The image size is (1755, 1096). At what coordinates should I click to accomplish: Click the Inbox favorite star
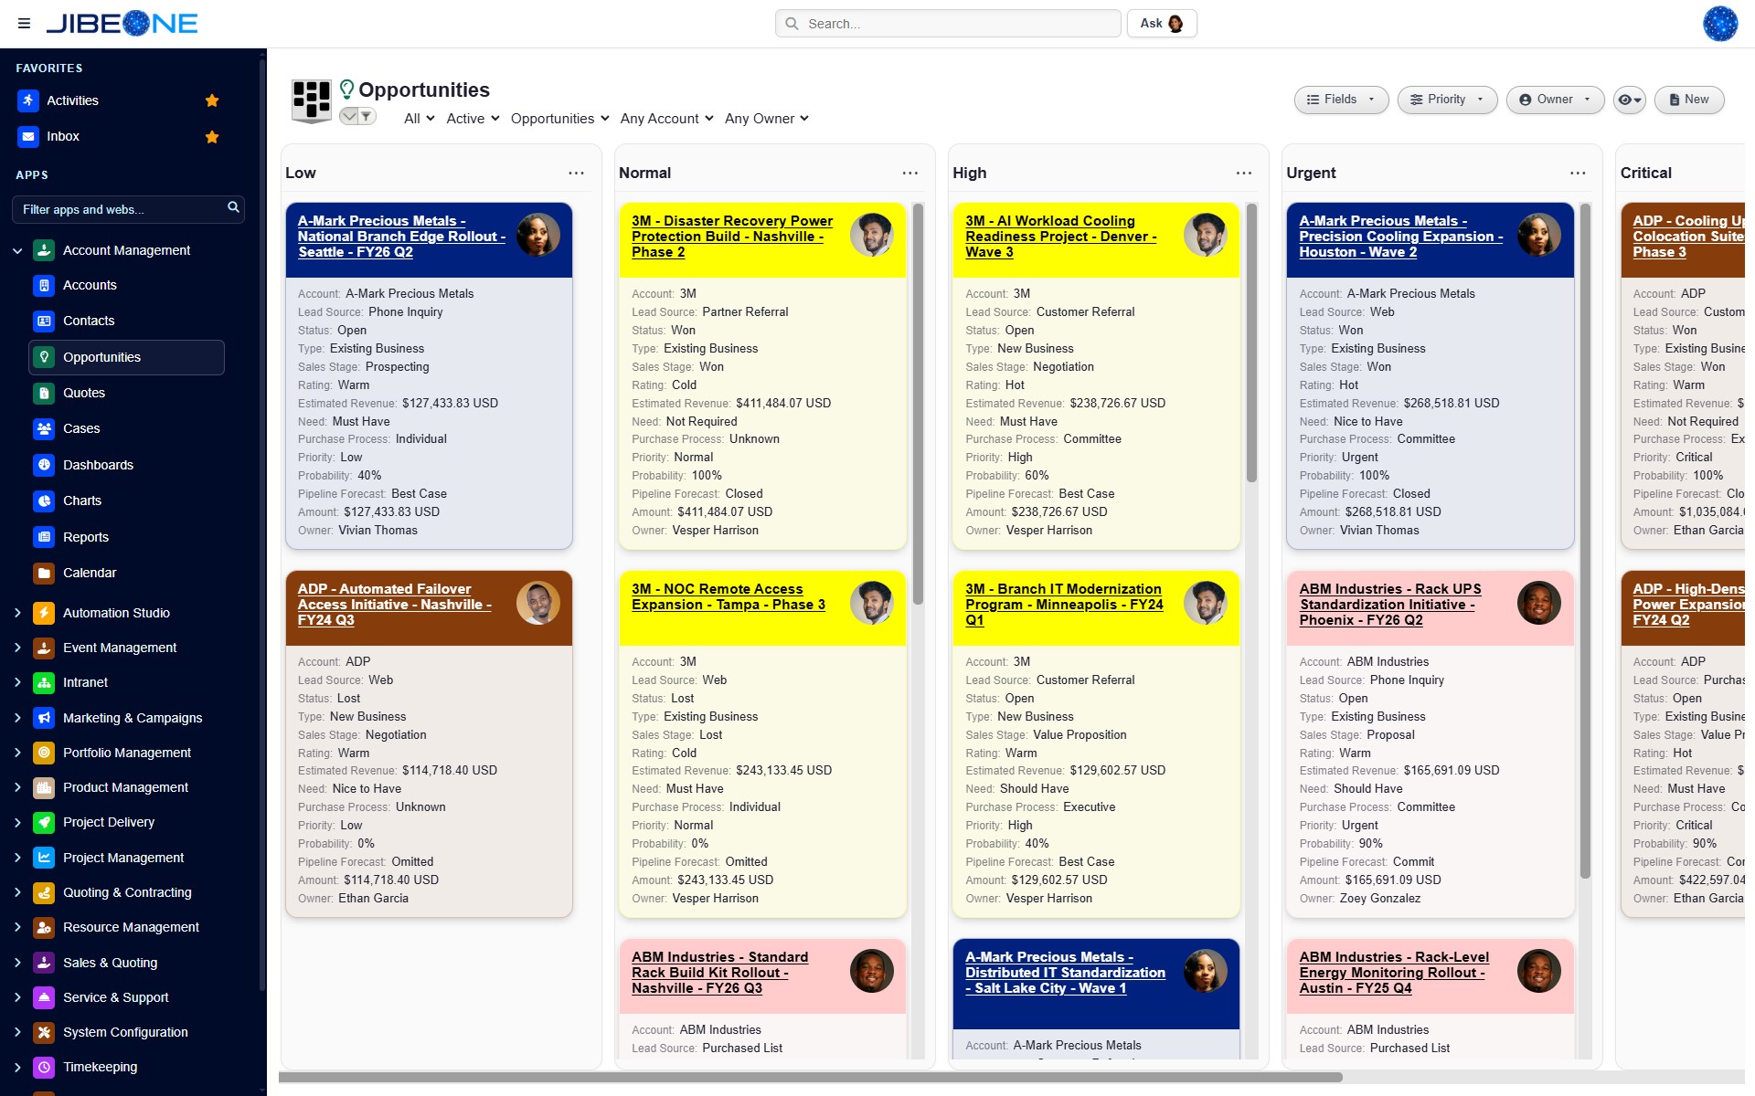(212, 137)
